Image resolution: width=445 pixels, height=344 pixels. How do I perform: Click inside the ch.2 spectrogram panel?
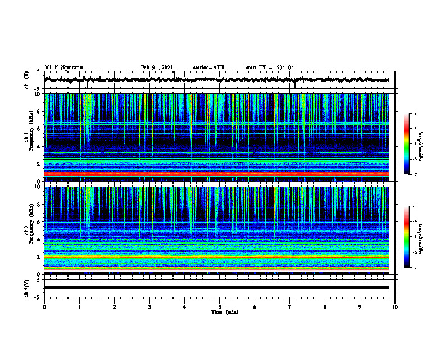216,230
